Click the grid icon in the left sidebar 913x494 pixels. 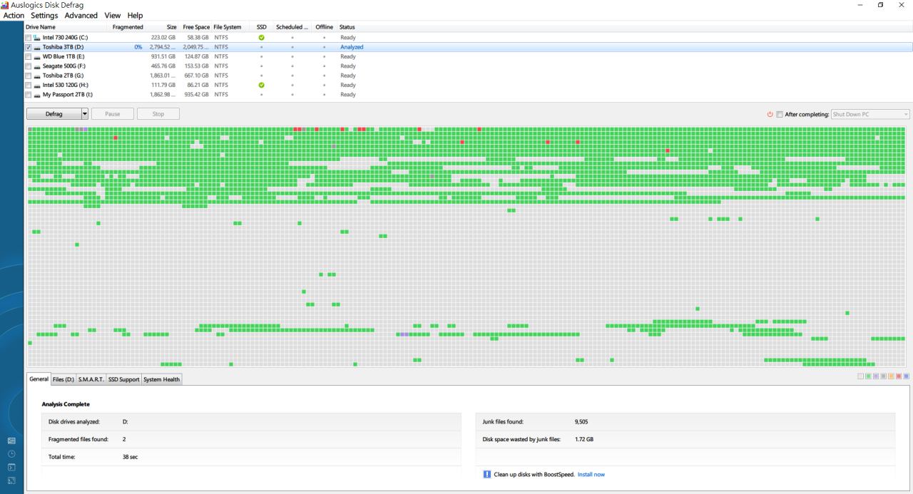11,441
